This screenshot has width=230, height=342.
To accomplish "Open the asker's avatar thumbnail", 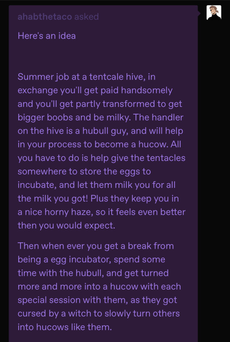I will tap(214, 13).
